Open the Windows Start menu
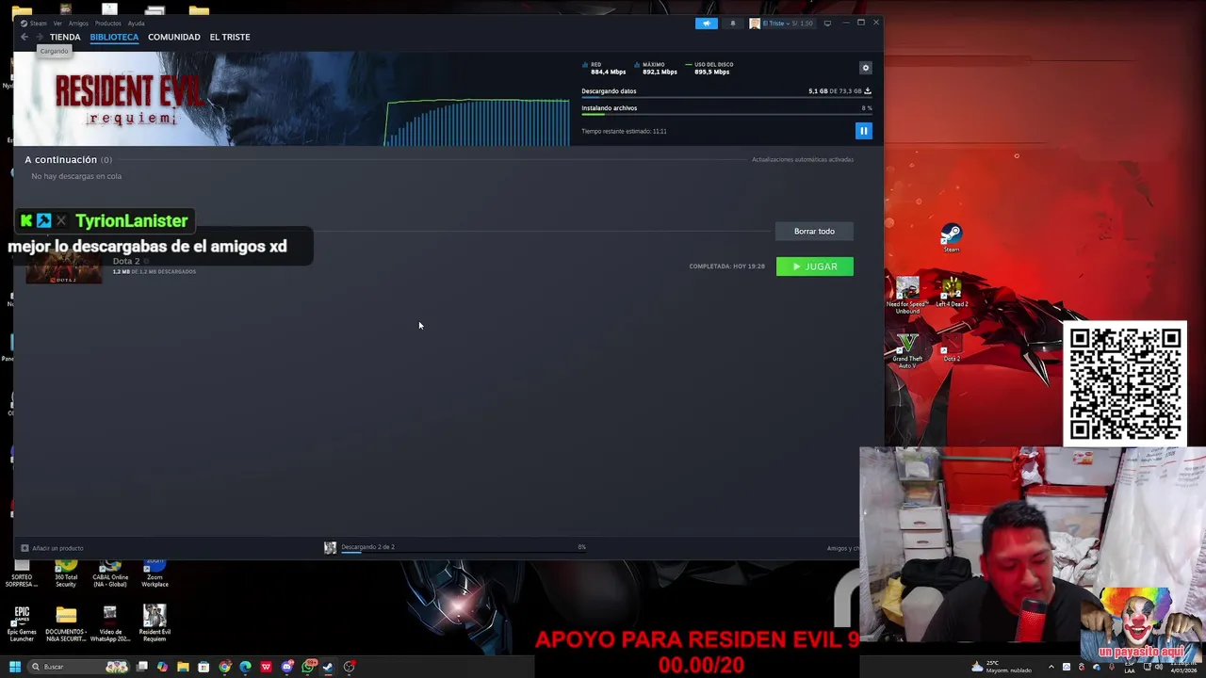 tap(14, 667)
